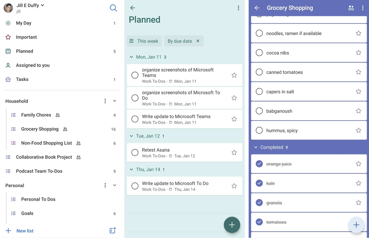Tap the back arrow in the Planned view
This screenshot has height=238, width=369.
click(x=133, y=8)
